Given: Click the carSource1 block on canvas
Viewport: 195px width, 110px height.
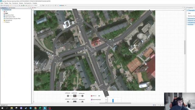Looking at the screenshot, I should (x=68, y=102).
